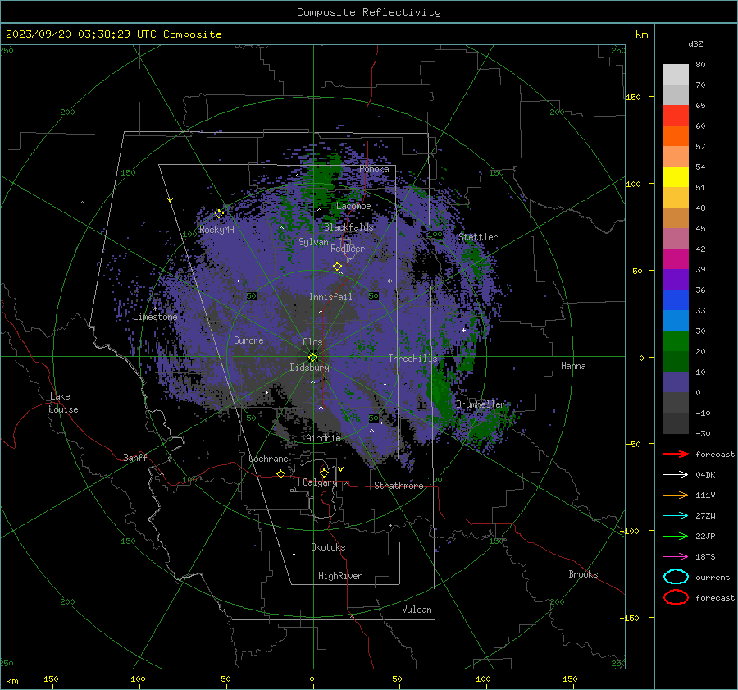Click the Olds label on map

(x=312, y=342)
